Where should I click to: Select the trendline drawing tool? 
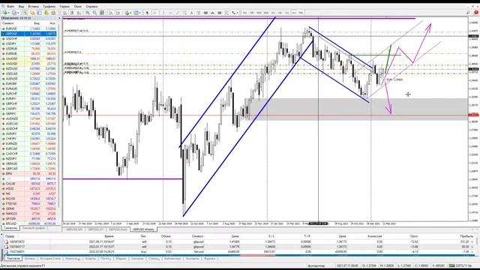coord(178,13)
